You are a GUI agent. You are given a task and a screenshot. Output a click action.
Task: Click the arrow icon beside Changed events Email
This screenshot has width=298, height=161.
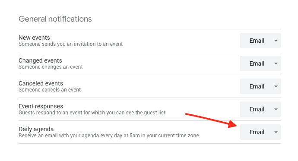[x=276, y=63]
